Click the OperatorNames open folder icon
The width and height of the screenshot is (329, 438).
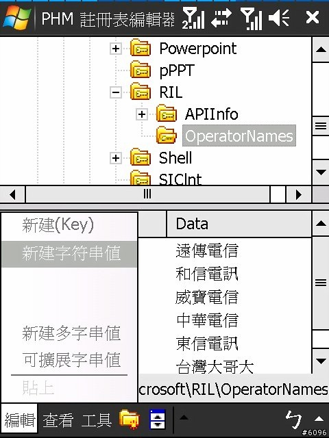166,136
